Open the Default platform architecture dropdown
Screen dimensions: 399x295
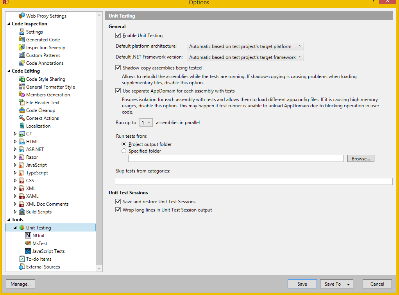point(245,46)
